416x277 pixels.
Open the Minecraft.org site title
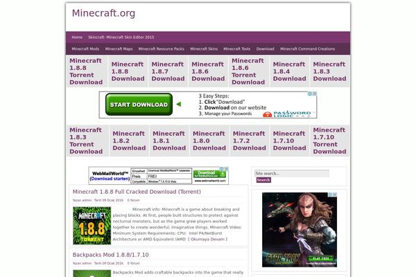coord(103,13)
